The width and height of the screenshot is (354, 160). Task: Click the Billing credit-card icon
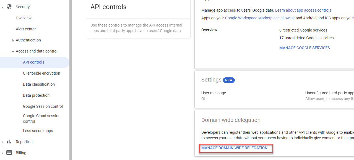9,153
